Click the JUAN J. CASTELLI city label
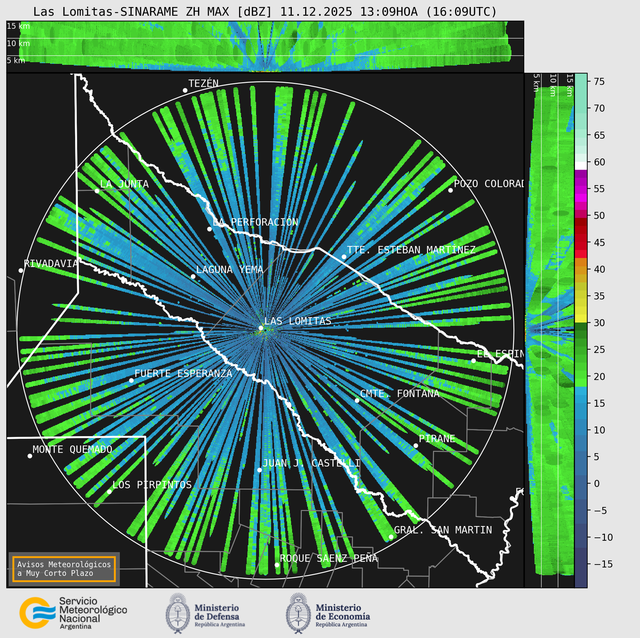 (311, 463)
